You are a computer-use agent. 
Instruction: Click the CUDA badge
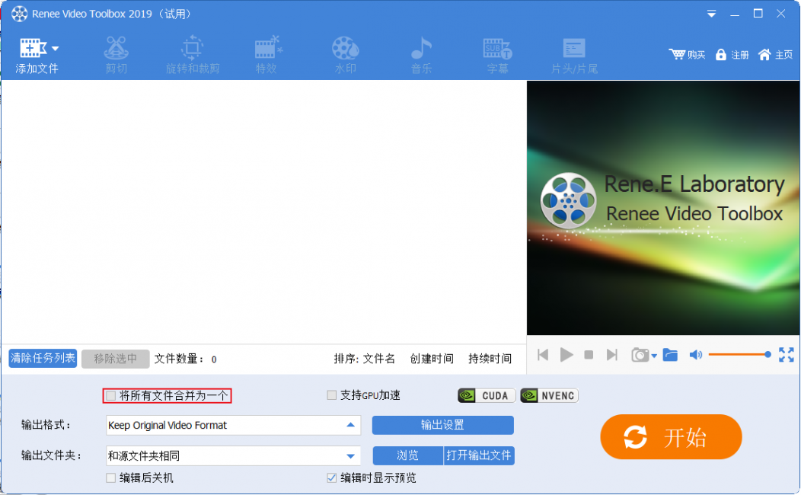(487, 395)
